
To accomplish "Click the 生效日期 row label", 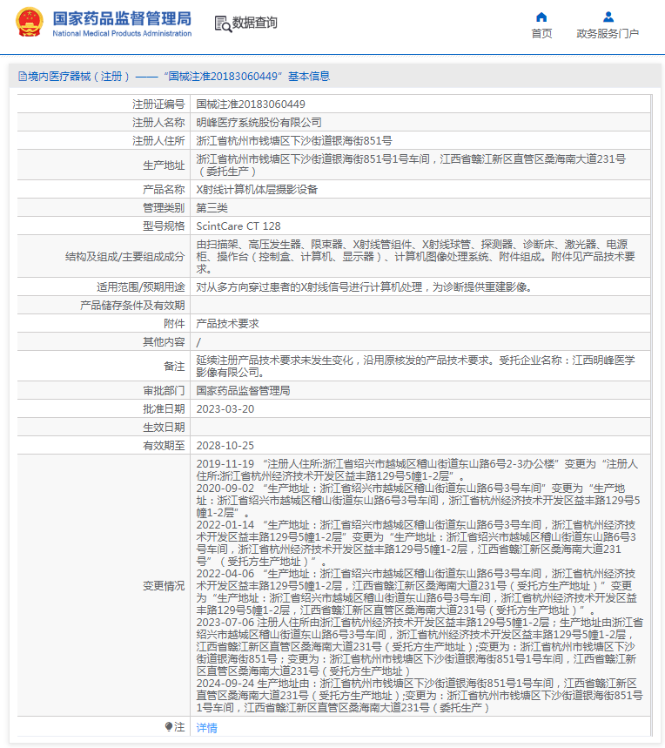I will tap(164, 428).
